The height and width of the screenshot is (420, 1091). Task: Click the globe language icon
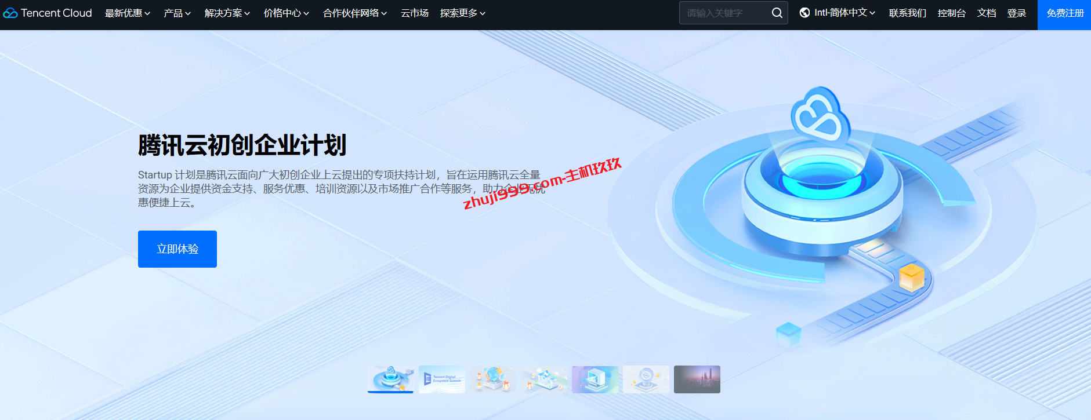click(804, 13)
